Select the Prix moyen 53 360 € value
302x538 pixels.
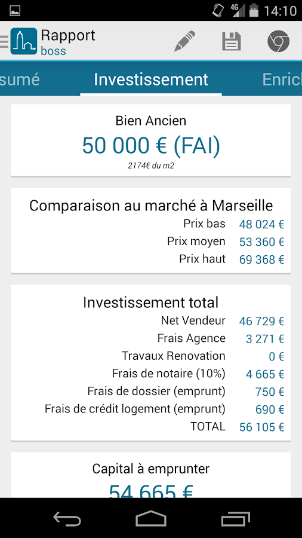[261, 242]
